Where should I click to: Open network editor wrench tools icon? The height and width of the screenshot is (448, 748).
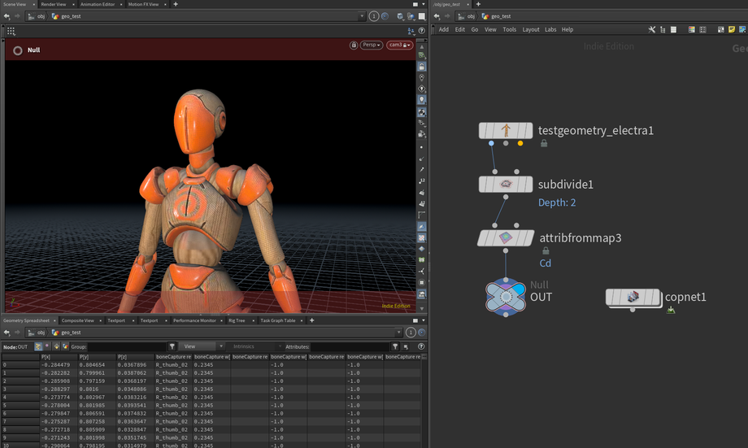(652, 29)
